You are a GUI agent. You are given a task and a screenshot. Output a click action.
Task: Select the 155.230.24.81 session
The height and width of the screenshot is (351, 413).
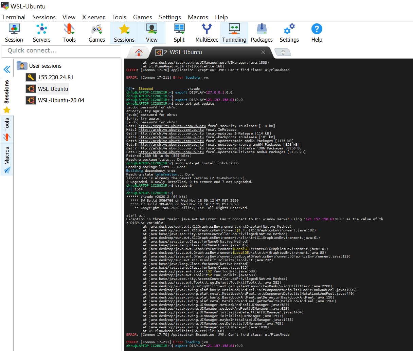[x=55, y=77]
